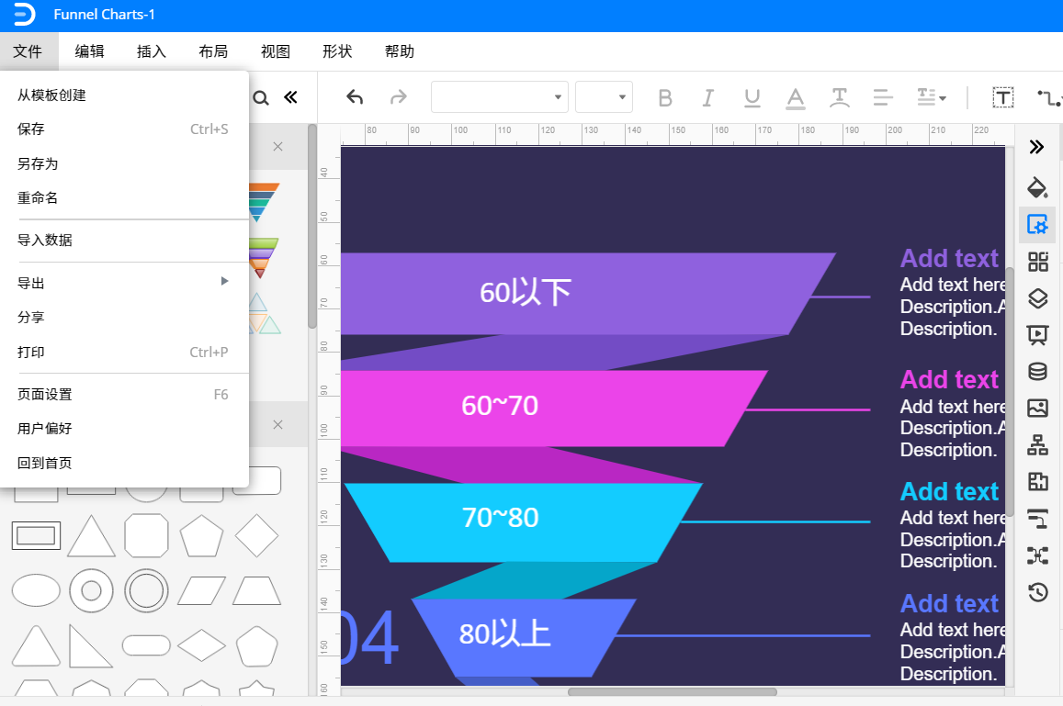This screenshot has height=706, width=1063.
Task: Open the 形状 menu
Action: [x=337, y=51]
